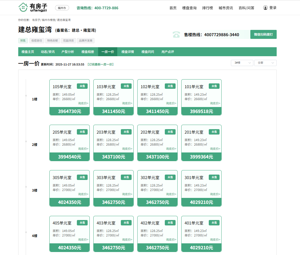Go to the 楼盘相册 tab

pyautogui.click(x=88, y=52)
